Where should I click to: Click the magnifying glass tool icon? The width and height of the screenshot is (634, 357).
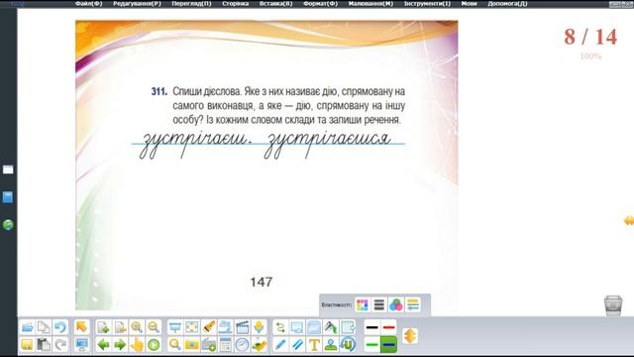[x=174, y=345]
